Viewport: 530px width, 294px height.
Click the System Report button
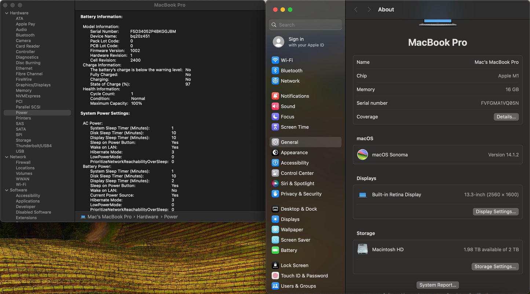click(x=438, y=285)
